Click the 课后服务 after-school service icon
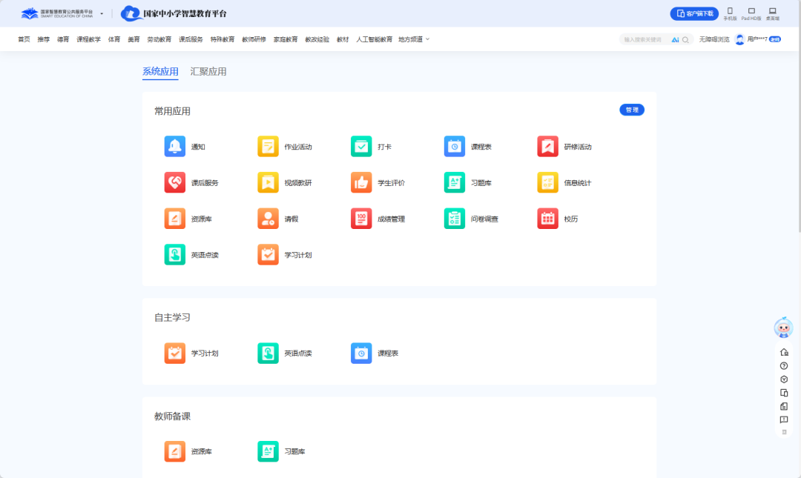 pos(175,182)
